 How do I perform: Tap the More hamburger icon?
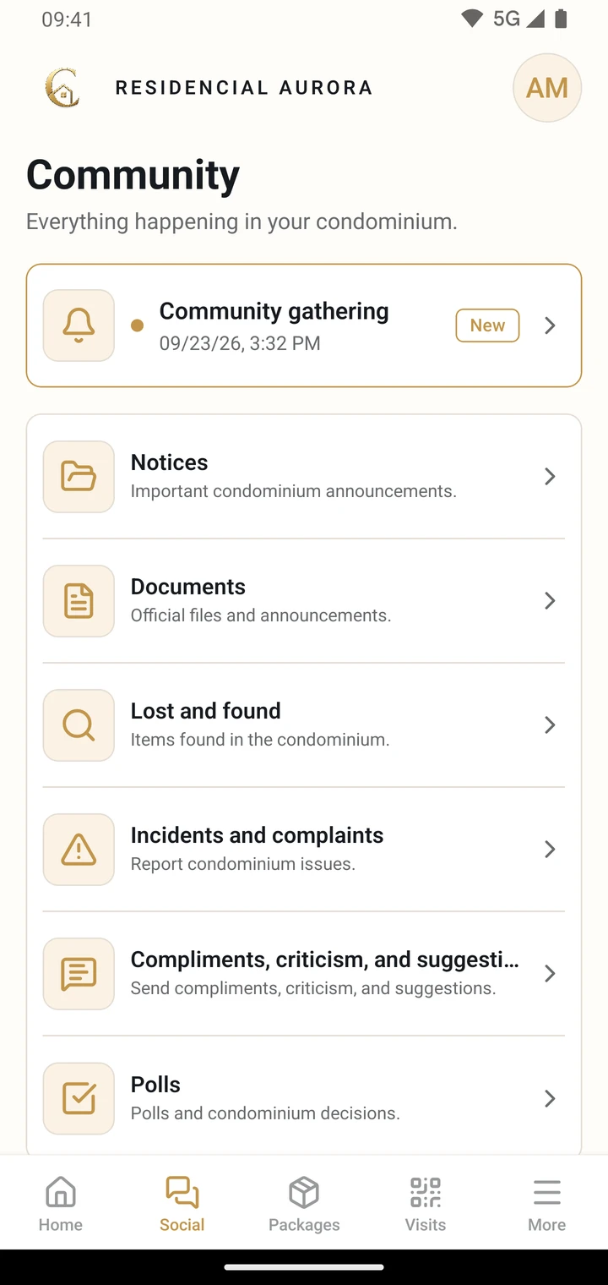[547, 1192]
